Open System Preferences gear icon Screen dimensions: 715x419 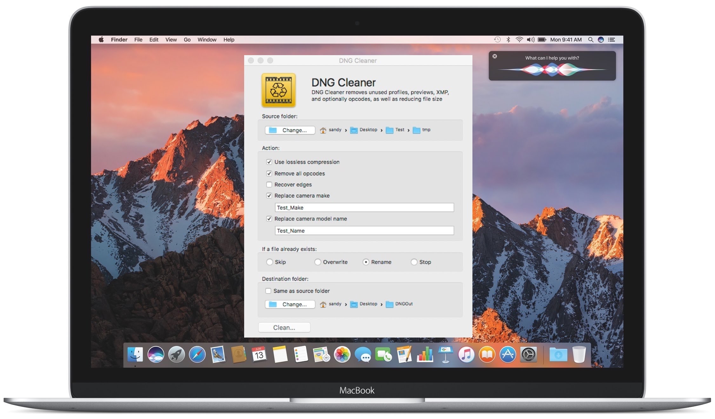coord(529,354)
